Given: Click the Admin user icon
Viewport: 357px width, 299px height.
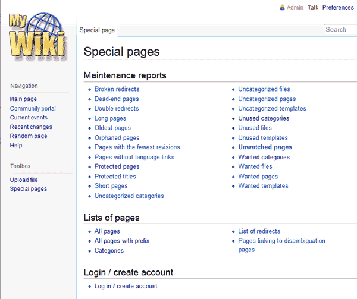Looking at the screenshot, I should pos(282,8).
